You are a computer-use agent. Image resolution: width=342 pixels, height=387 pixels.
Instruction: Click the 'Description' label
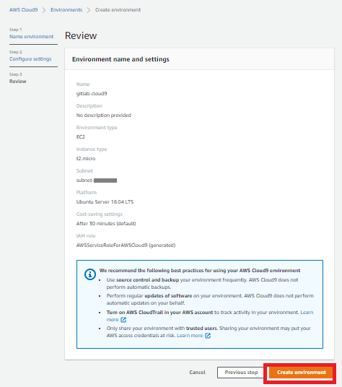[89, 106]
